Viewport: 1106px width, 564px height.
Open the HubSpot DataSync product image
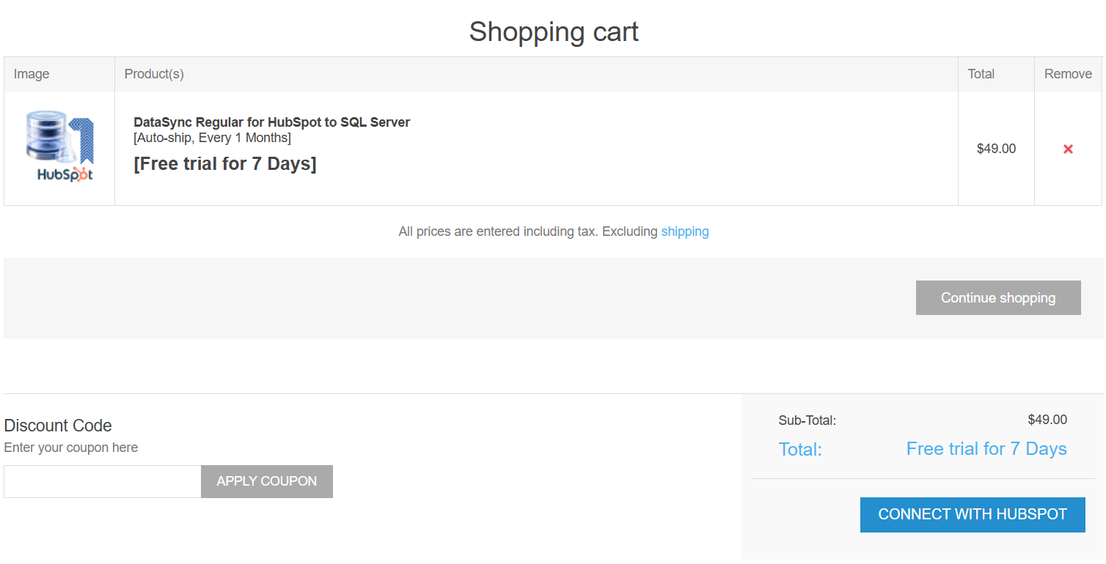(59, 146)
